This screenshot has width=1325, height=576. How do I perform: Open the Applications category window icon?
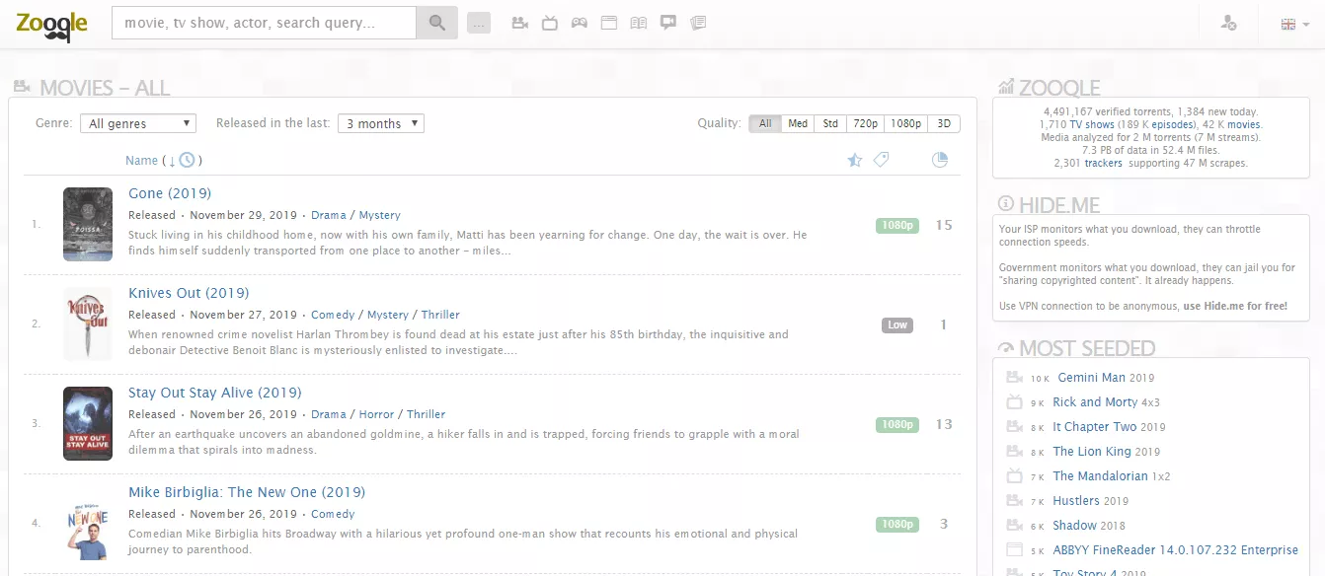(x=609, y=23)
